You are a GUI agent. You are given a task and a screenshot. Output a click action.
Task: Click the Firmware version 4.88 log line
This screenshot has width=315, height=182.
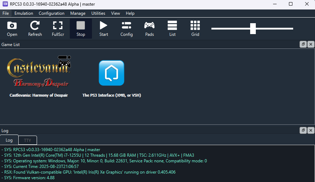[28, 178]
